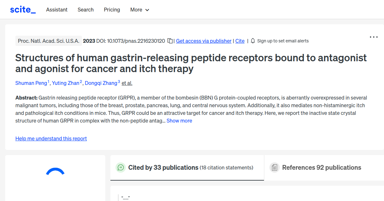
Task: Click Get access via publisher link
Action: [204, 41]
